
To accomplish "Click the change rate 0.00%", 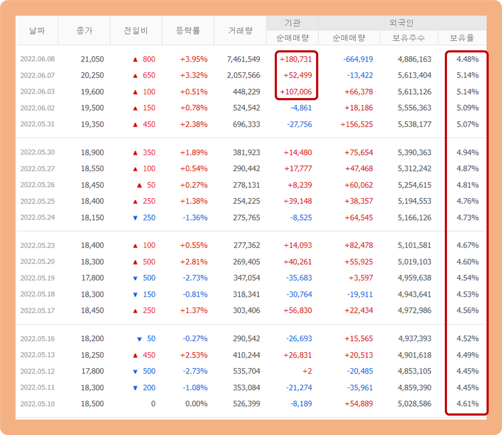I will (x=196, y=404).
